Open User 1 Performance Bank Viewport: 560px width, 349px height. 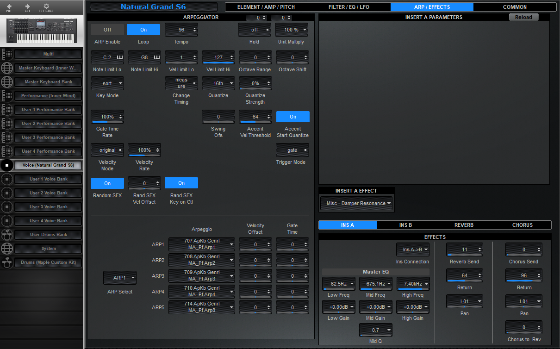coord(48,110)
